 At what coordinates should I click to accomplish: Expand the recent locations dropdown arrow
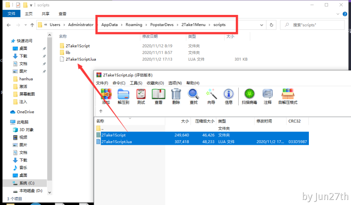coord(25,25)
